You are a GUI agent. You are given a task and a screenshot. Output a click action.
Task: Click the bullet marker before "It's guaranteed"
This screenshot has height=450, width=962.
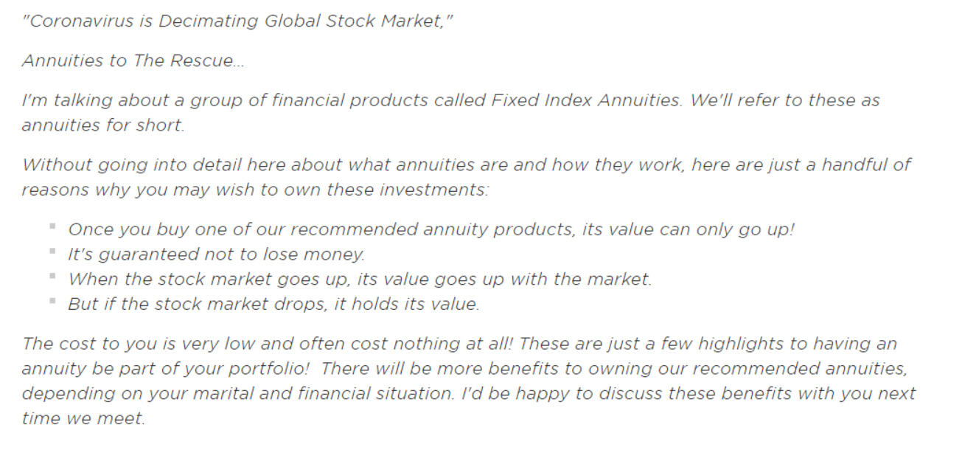(x=53, y=252)
